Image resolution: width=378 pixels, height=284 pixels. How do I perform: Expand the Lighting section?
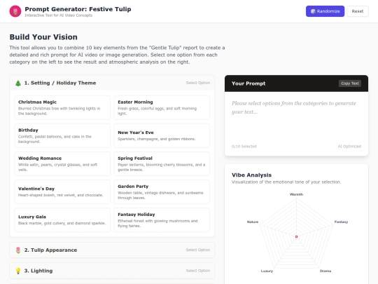point(112,271)
